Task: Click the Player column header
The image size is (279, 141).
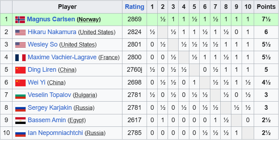Action: point(67,7)
